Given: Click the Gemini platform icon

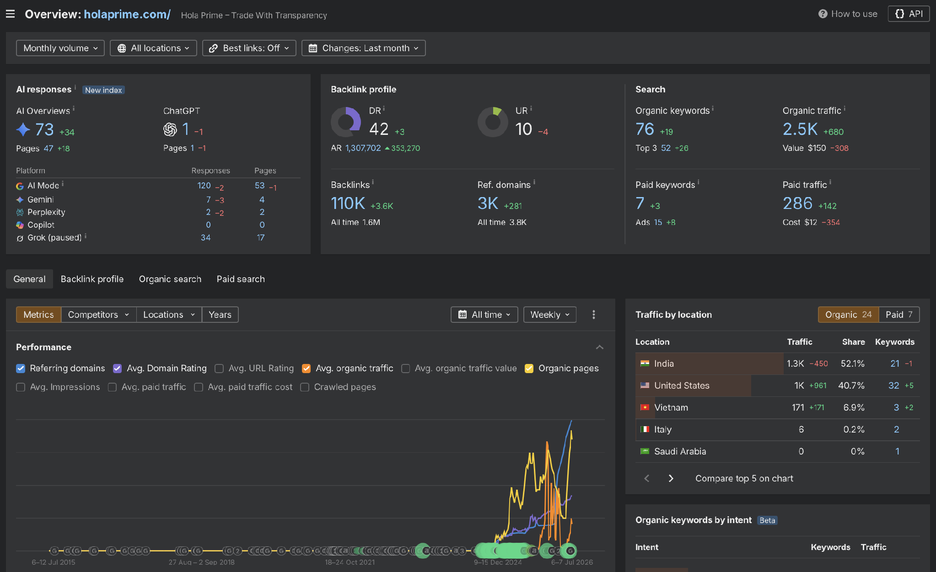Looking at the screenshot, I should point(20,200).
